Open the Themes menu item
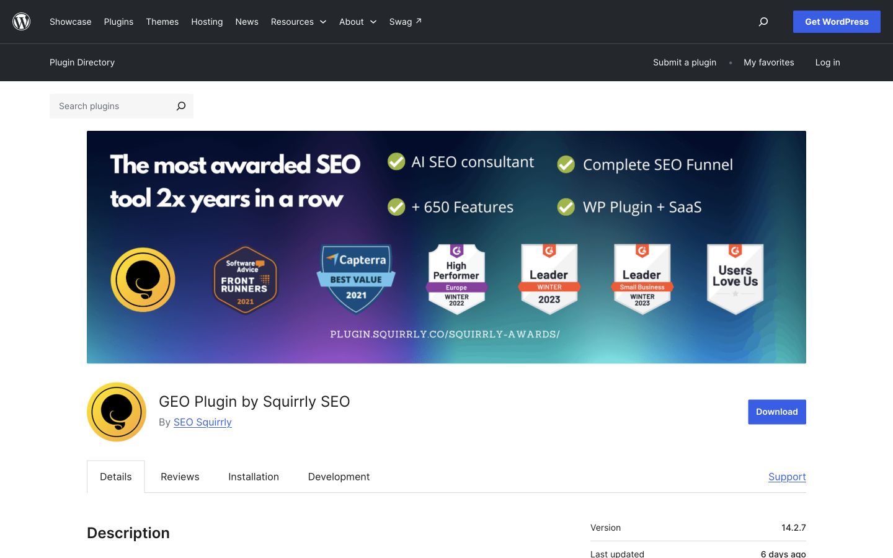893x558 pixels. [x=162, y=22]
